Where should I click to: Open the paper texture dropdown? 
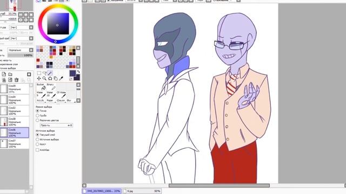(x=31, y=27)
